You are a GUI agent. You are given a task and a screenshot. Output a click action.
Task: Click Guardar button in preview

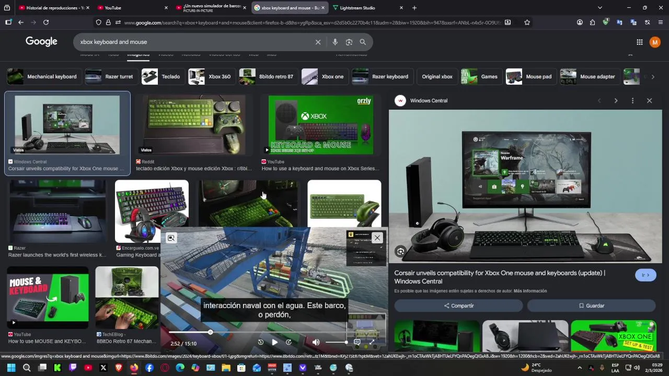(591, 306)
